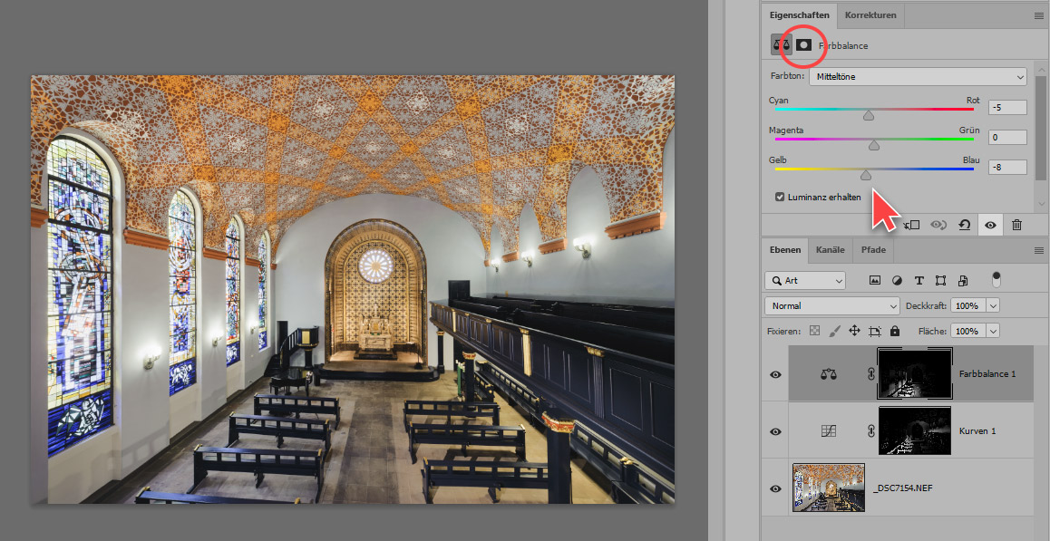Lock image pixels using brush icon
This screenshot has height=541, width=1050.
click(x=834, y=332)
